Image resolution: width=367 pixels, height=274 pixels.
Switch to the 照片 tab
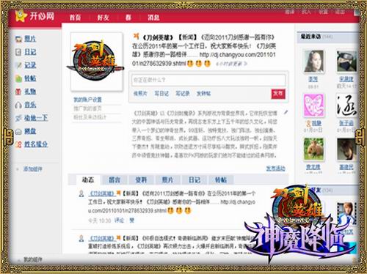pos(168,180)
